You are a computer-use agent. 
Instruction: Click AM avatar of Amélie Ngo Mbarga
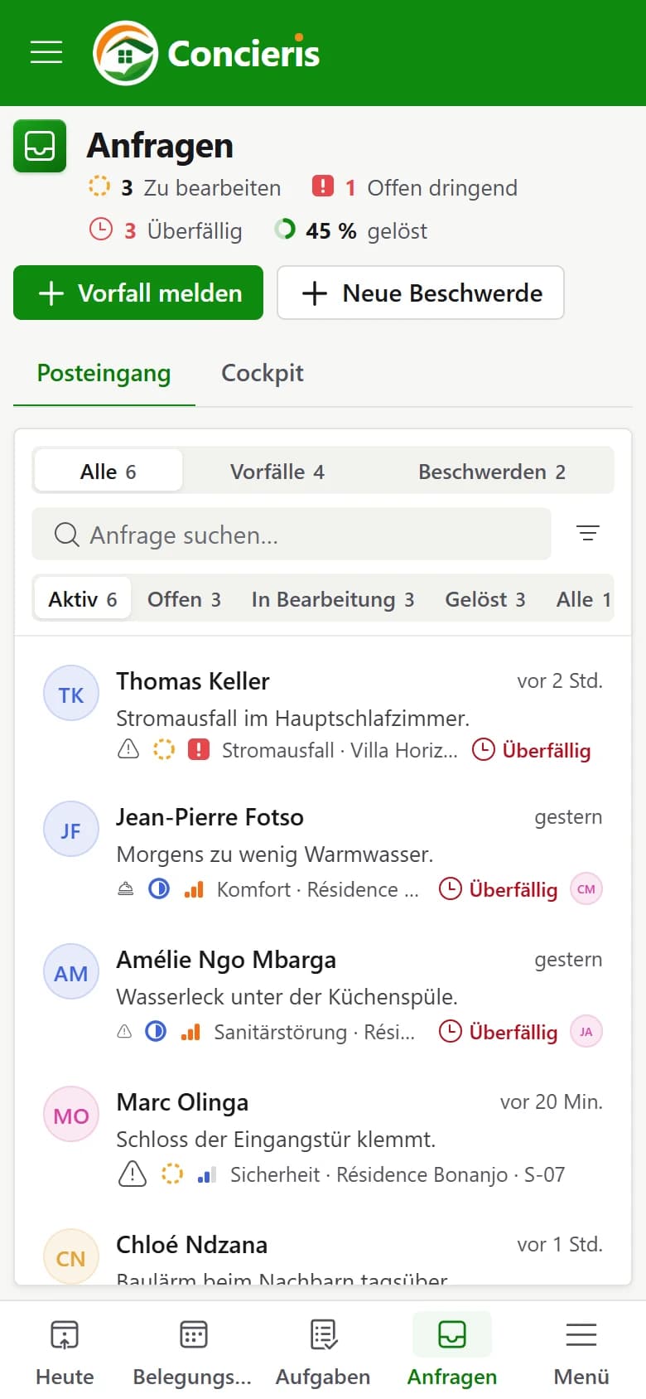[x=71, y=971]
